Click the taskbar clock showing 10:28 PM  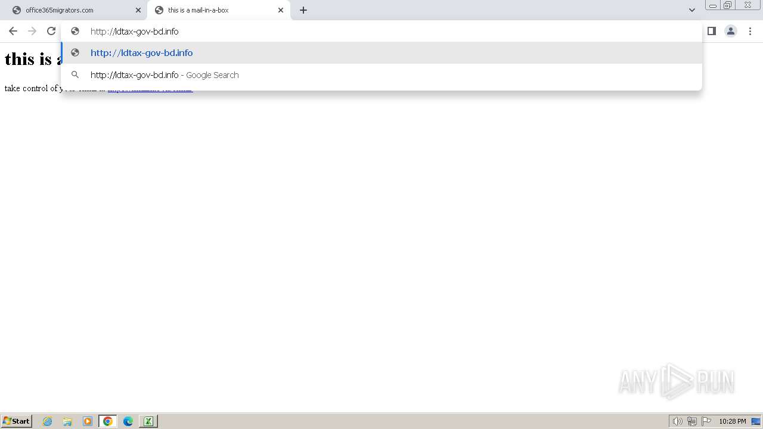pos(732,421)
